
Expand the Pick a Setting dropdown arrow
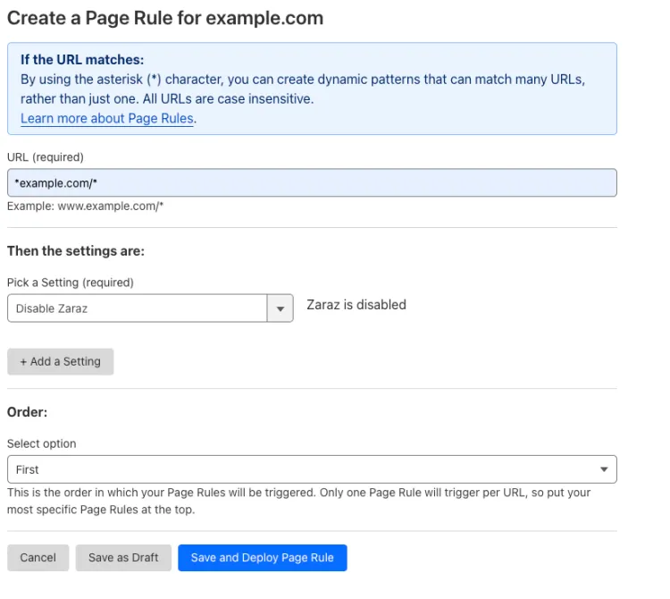pos(281,308)
